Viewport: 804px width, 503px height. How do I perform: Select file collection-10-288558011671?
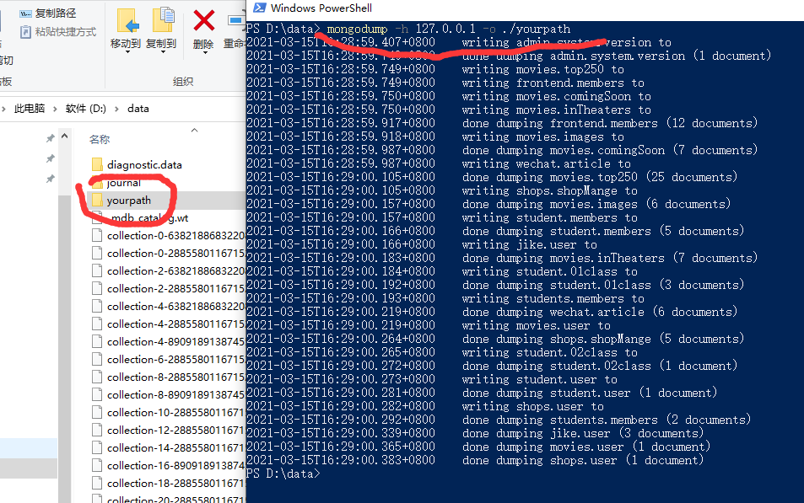(175, 412)
